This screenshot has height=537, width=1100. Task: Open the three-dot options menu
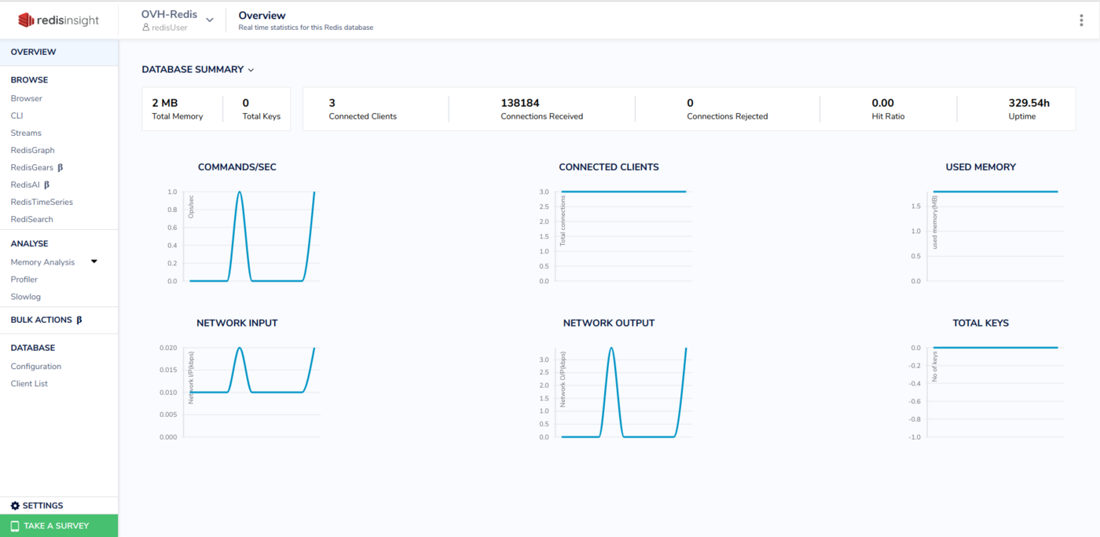click(1081, 20)
